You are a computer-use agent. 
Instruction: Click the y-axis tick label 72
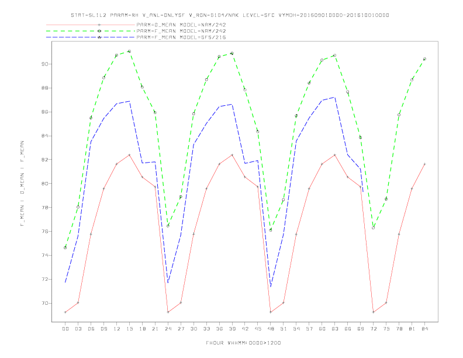coord(45,279)
